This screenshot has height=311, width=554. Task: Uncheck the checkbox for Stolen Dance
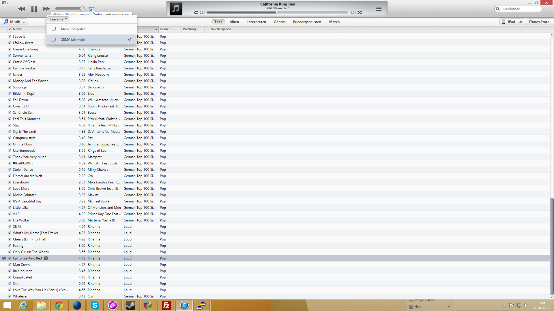10,170
